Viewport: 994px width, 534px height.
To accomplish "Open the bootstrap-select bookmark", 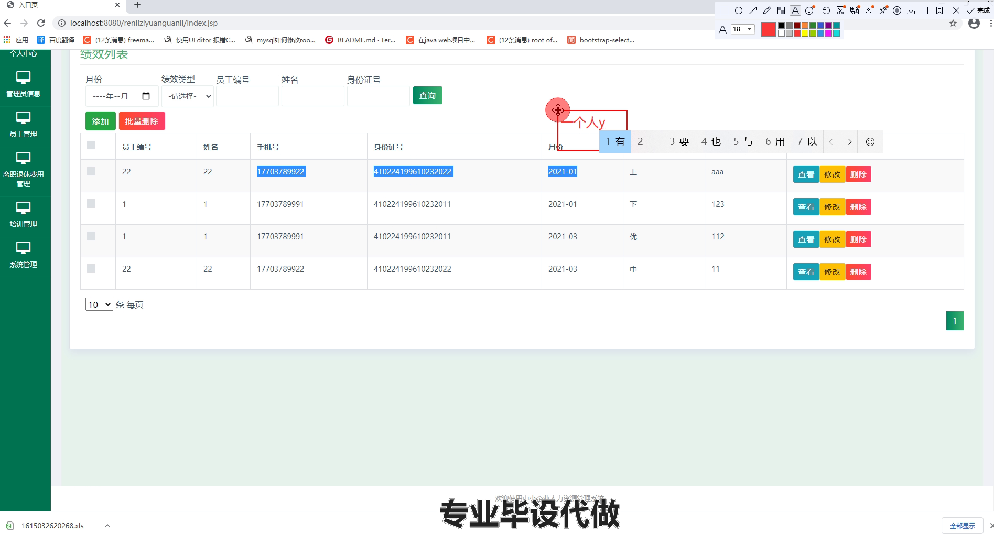I will [x=601, y=40].
